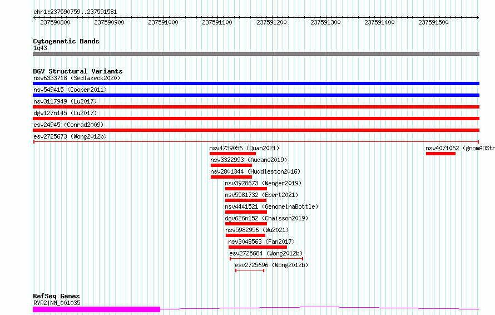Open variant esv2725684 (Wong2012b) label
This screenshot has width=495, height=315.
tap(266, 253)
